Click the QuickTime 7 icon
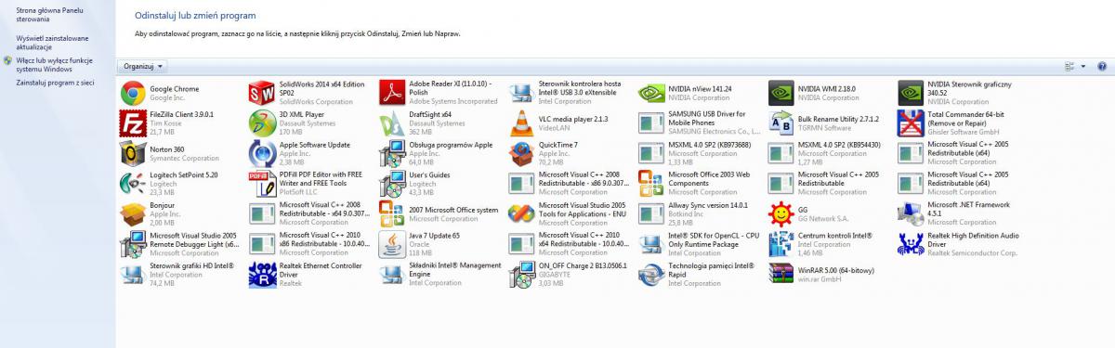The image size is (1115, 348). (x=522, y=153)
